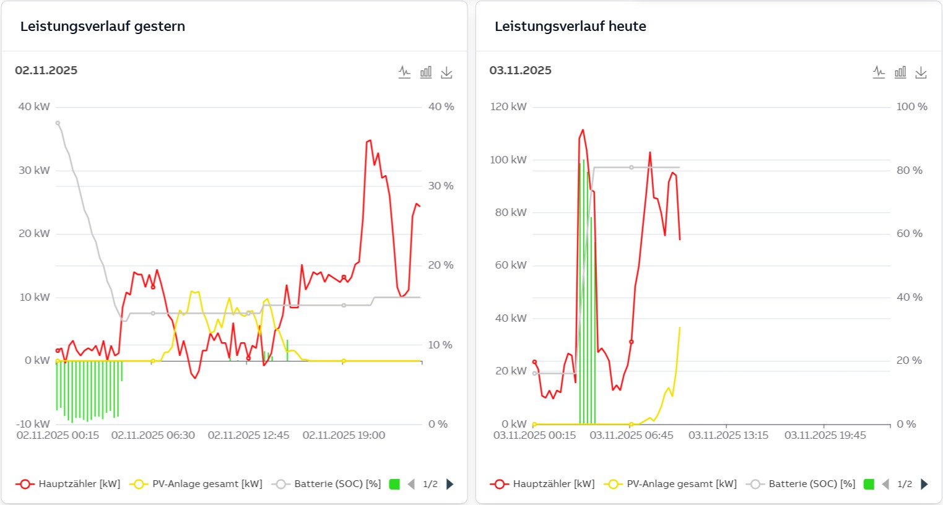The height and width of the screenshot is (505, 943).
Task: Click green legend swatch in yesterday's chart
Action: 394,484
